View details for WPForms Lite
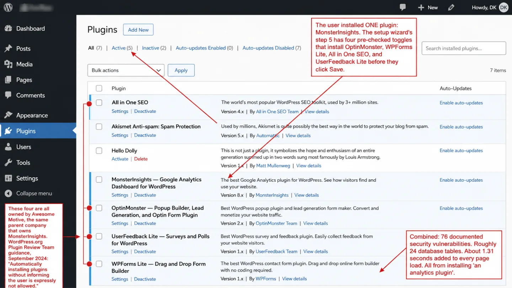The width and height of the screenshot is (512, 288). point(294,279)
